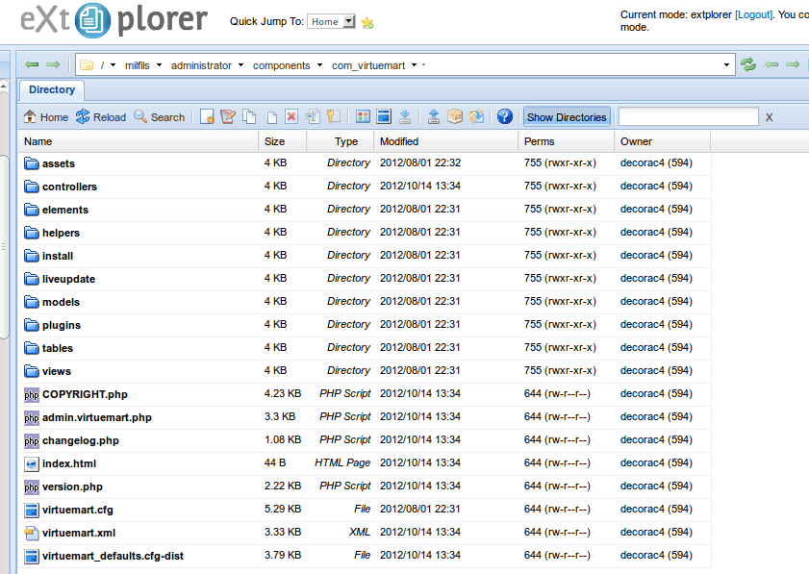Click the Move files icon
Viewport: 809px width, 574px height.
click(x=271, y=117)
